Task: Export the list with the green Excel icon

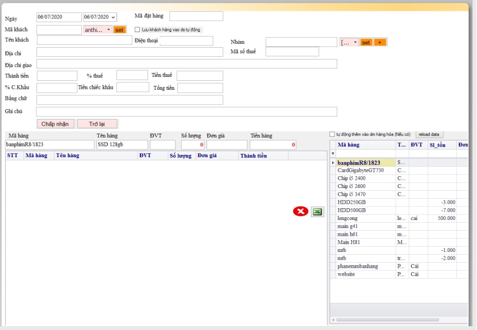Action: point(317,212)
